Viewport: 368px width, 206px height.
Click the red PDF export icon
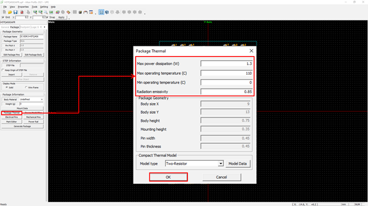tap(22, 12)
